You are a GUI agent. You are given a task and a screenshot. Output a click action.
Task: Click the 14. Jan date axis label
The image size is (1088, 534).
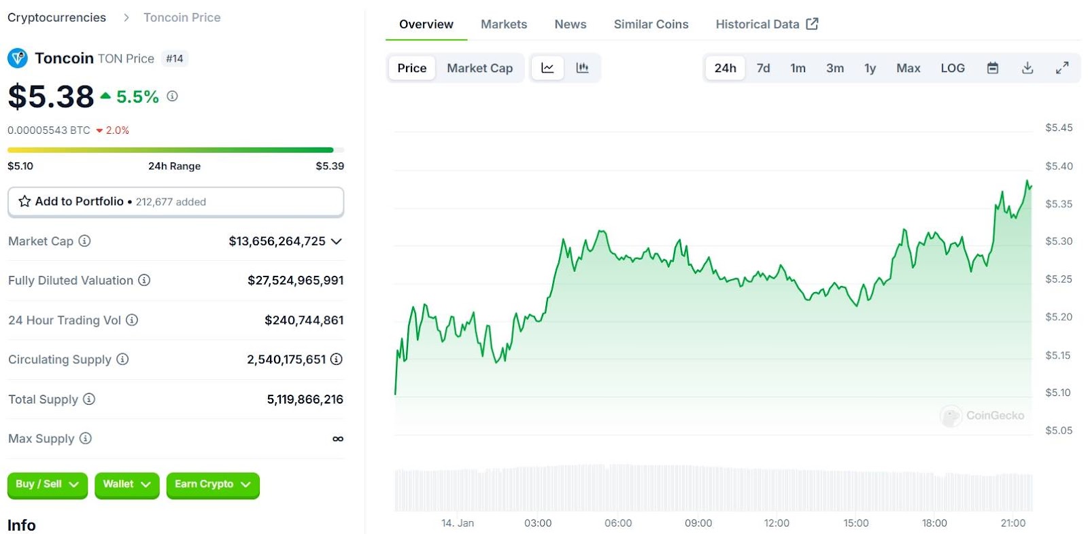click(x=458, y=523)
